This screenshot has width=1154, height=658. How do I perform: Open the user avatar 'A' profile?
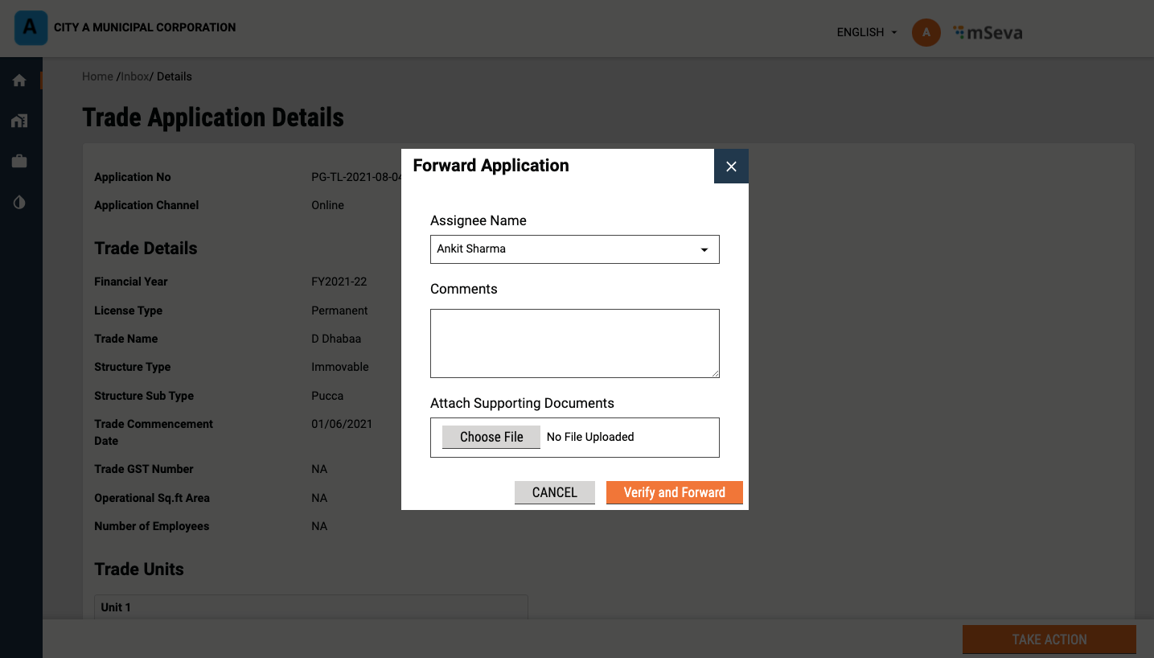click(926, 32)
